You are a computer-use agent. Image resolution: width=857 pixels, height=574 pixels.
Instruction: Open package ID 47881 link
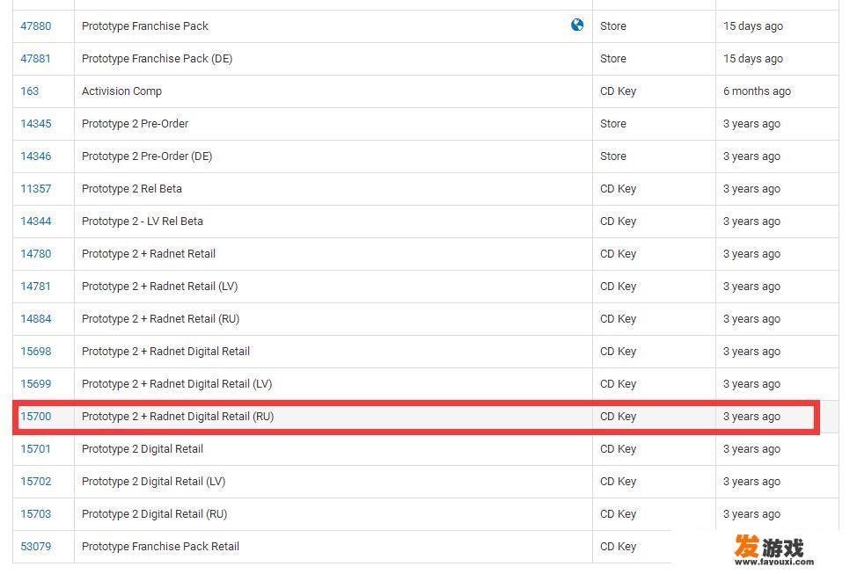[35, 58]
